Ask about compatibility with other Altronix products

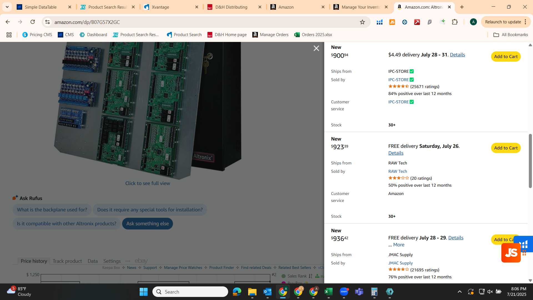point(66,224)
